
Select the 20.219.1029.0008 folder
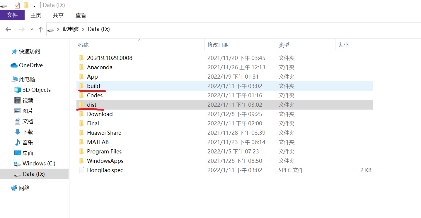pos(110,58)
